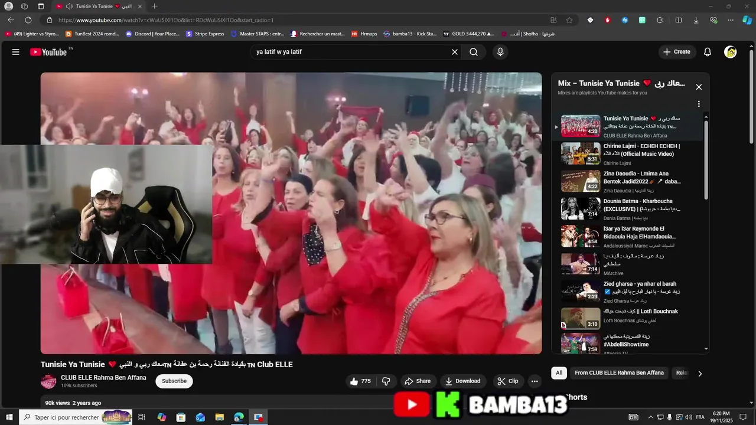Open the clock showing 6:20 PM
This screenshot has width=756, height=425.
click(721, 417)
